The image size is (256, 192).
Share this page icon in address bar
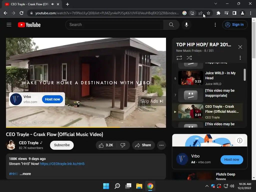200,13
